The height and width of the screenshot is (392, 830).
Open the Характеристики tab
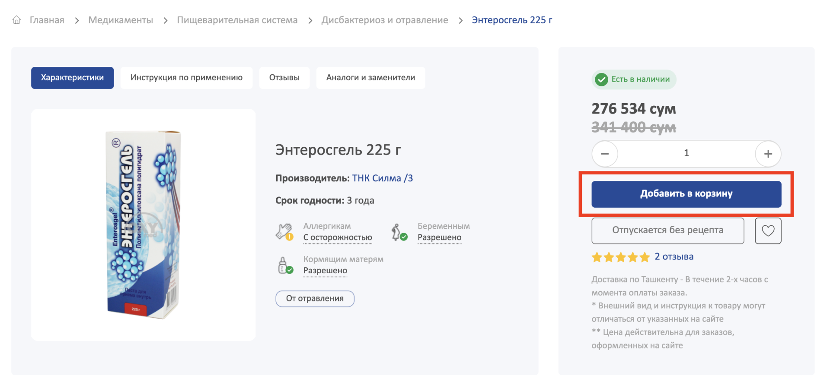[72, 78]
